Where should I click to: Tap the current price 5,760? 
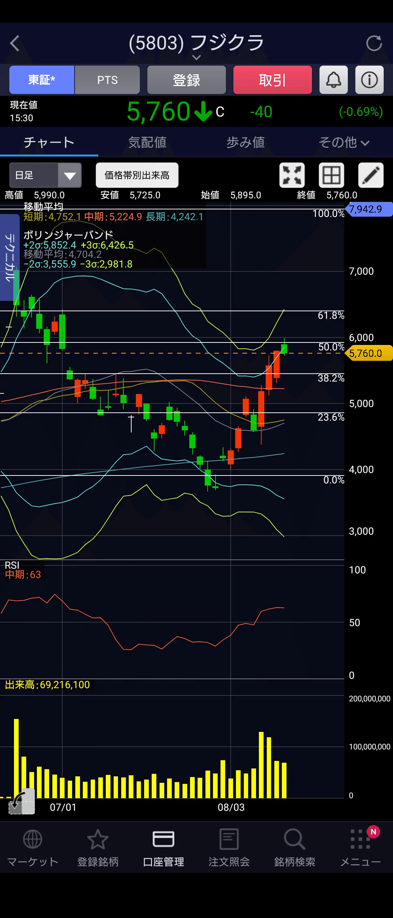158,112
